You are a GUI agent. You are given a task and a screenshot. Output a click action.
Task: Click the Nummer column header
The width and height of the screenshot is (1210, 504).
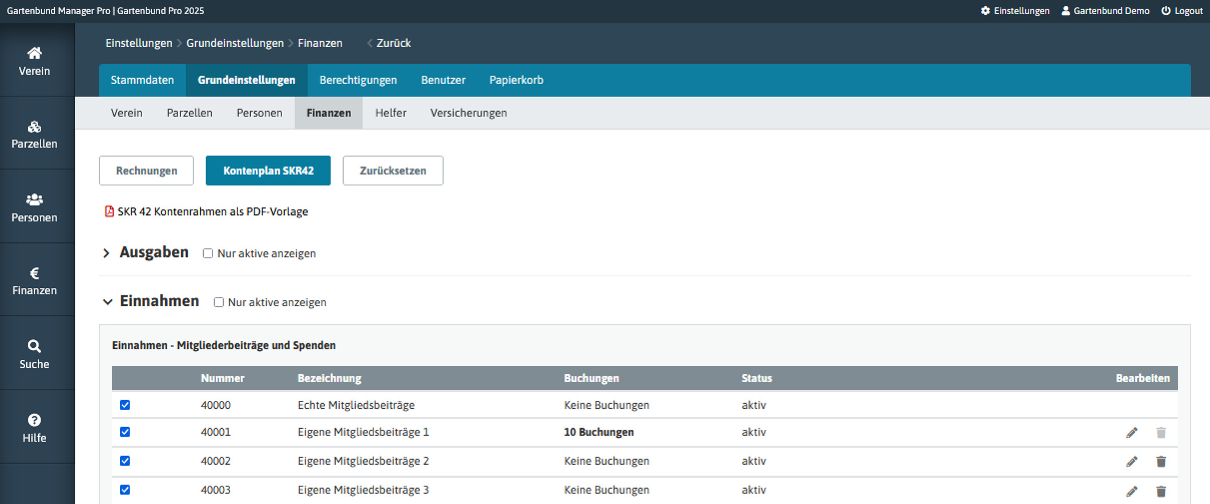coord(223,378)
